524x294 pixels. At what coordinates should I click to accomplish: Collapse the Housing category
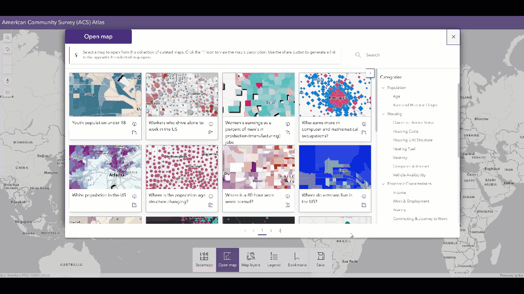pos(383,114)
